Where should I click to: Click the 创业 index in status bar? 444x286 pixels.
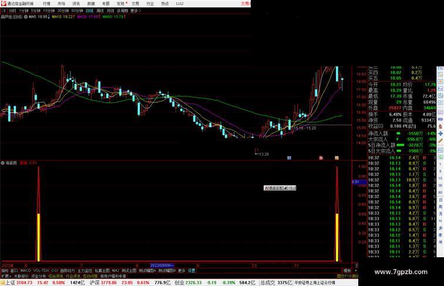[x=179, y=282]
